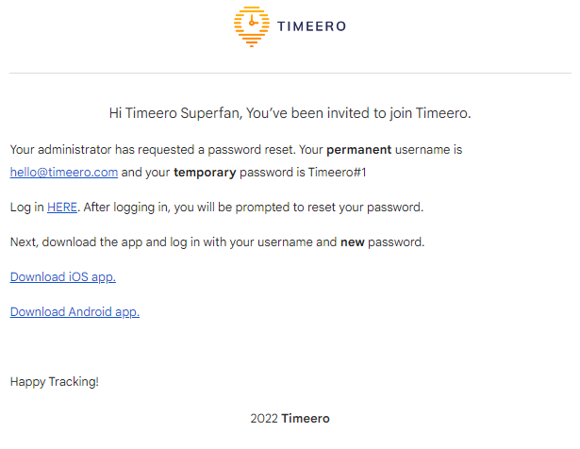Click the words Log in before HERE

[x=27, y=208]
